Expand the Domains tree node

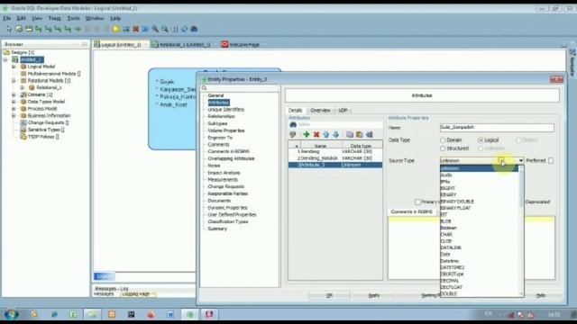pyautogui.click(x=14, y=94)
